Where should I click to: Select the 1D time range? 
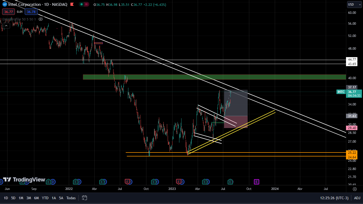point(6,198)
